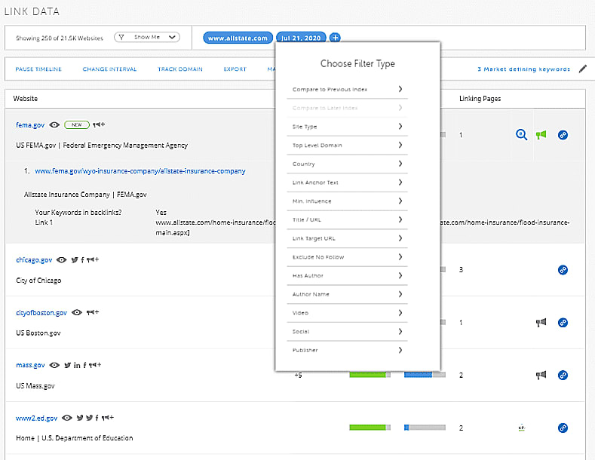The width and height of the screenshot is (595, 460).
Task: Select Social filter option
Action: click(347, 331)
